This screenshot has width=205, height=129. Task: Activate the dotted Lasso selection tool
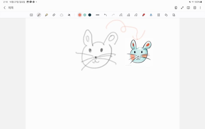(x=62, y=15)
